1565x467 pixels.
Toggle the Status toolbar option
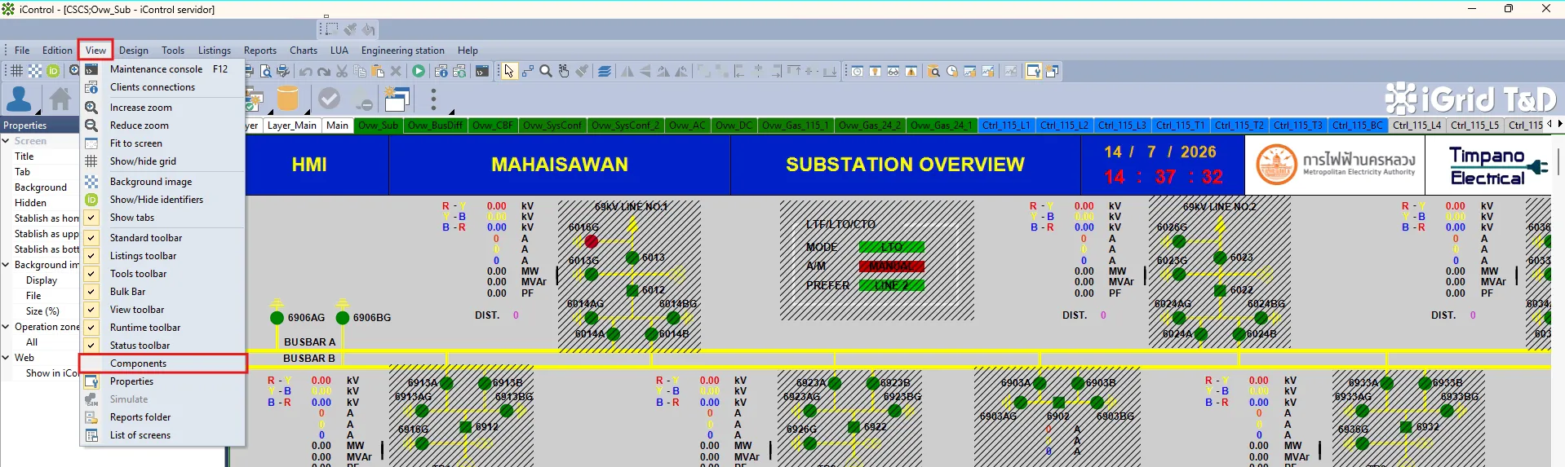(x=162, y=346)
